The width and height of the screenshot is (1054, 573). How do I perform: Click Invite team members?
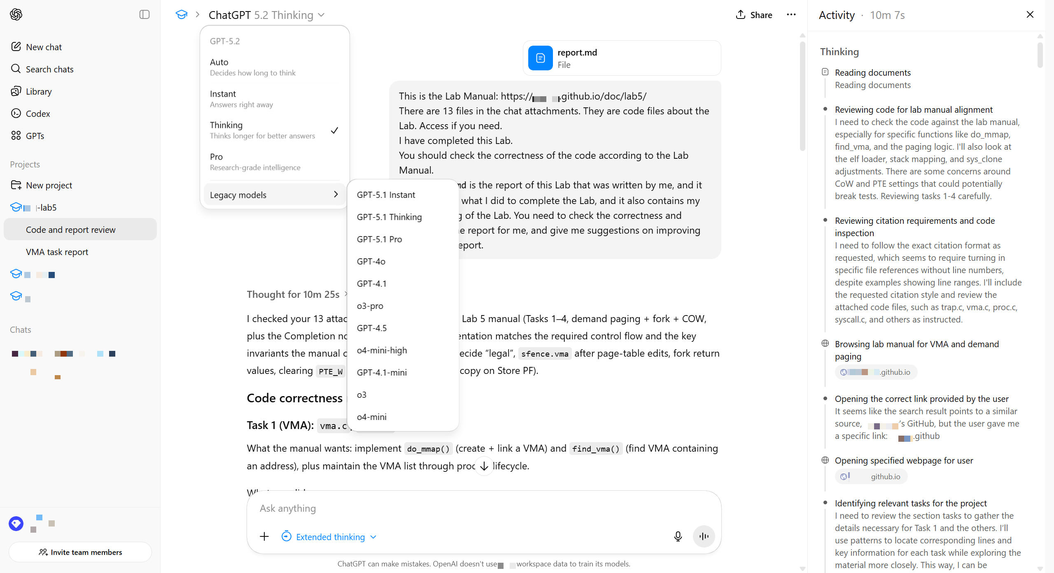(x=80, y=552)
